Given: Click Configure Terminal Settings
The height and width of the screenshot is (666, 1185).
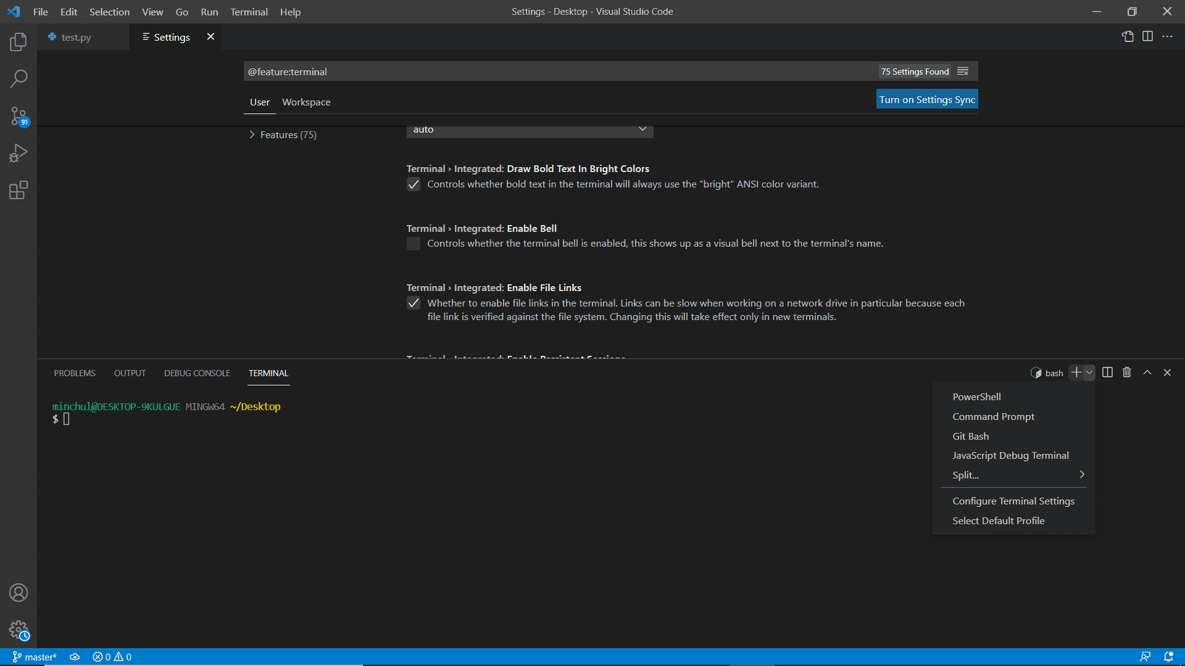Looking at the screenshot, I should pos(1013,501).
